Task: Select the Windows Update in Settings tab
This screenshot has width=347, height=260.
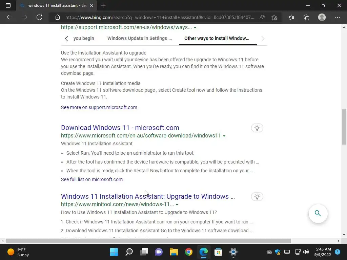Action: click(x=140, y=38)
